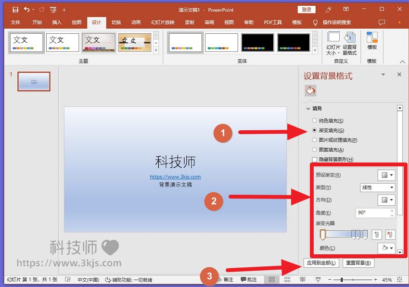Check the 隐藏背景图形 checkbox
Viewport: 409px width, 287px height.
pyautogui.click(x=315, y=159)
